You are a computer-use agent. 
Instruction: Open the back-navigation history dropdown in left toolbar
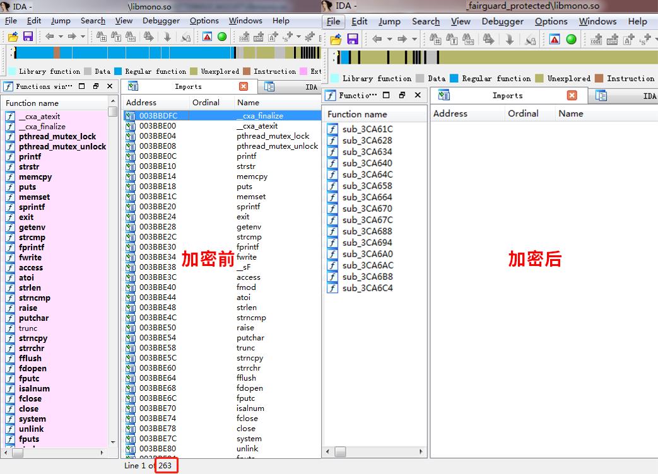click(x=60, y=37)
